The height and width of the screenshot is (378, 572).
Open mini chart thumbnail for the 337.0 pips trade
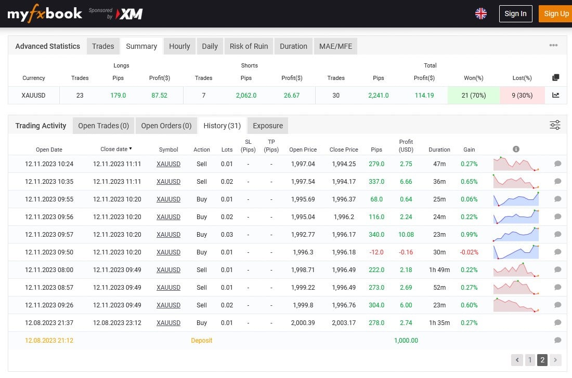click(x=516, y=182)
